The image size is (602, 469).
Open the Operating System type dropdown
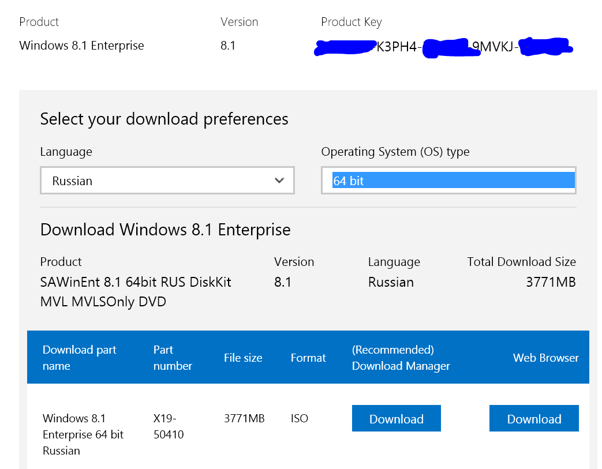448,181
